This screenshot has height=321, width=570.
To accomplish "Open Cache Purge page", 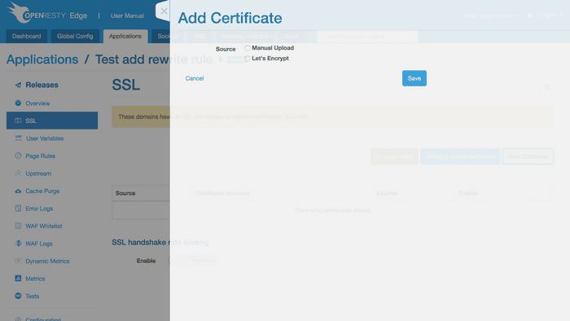I will [42, 191].
